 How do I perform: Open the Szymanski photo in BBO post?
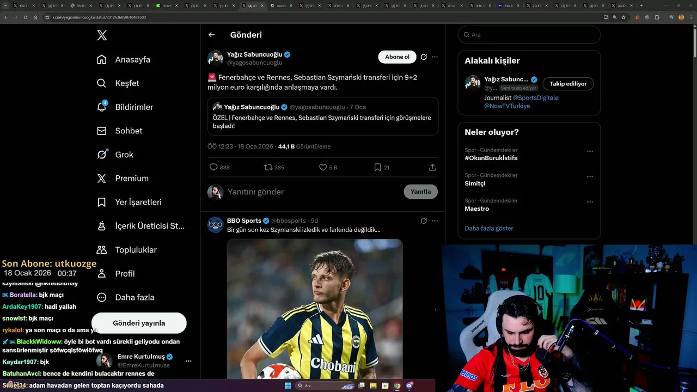315,309
